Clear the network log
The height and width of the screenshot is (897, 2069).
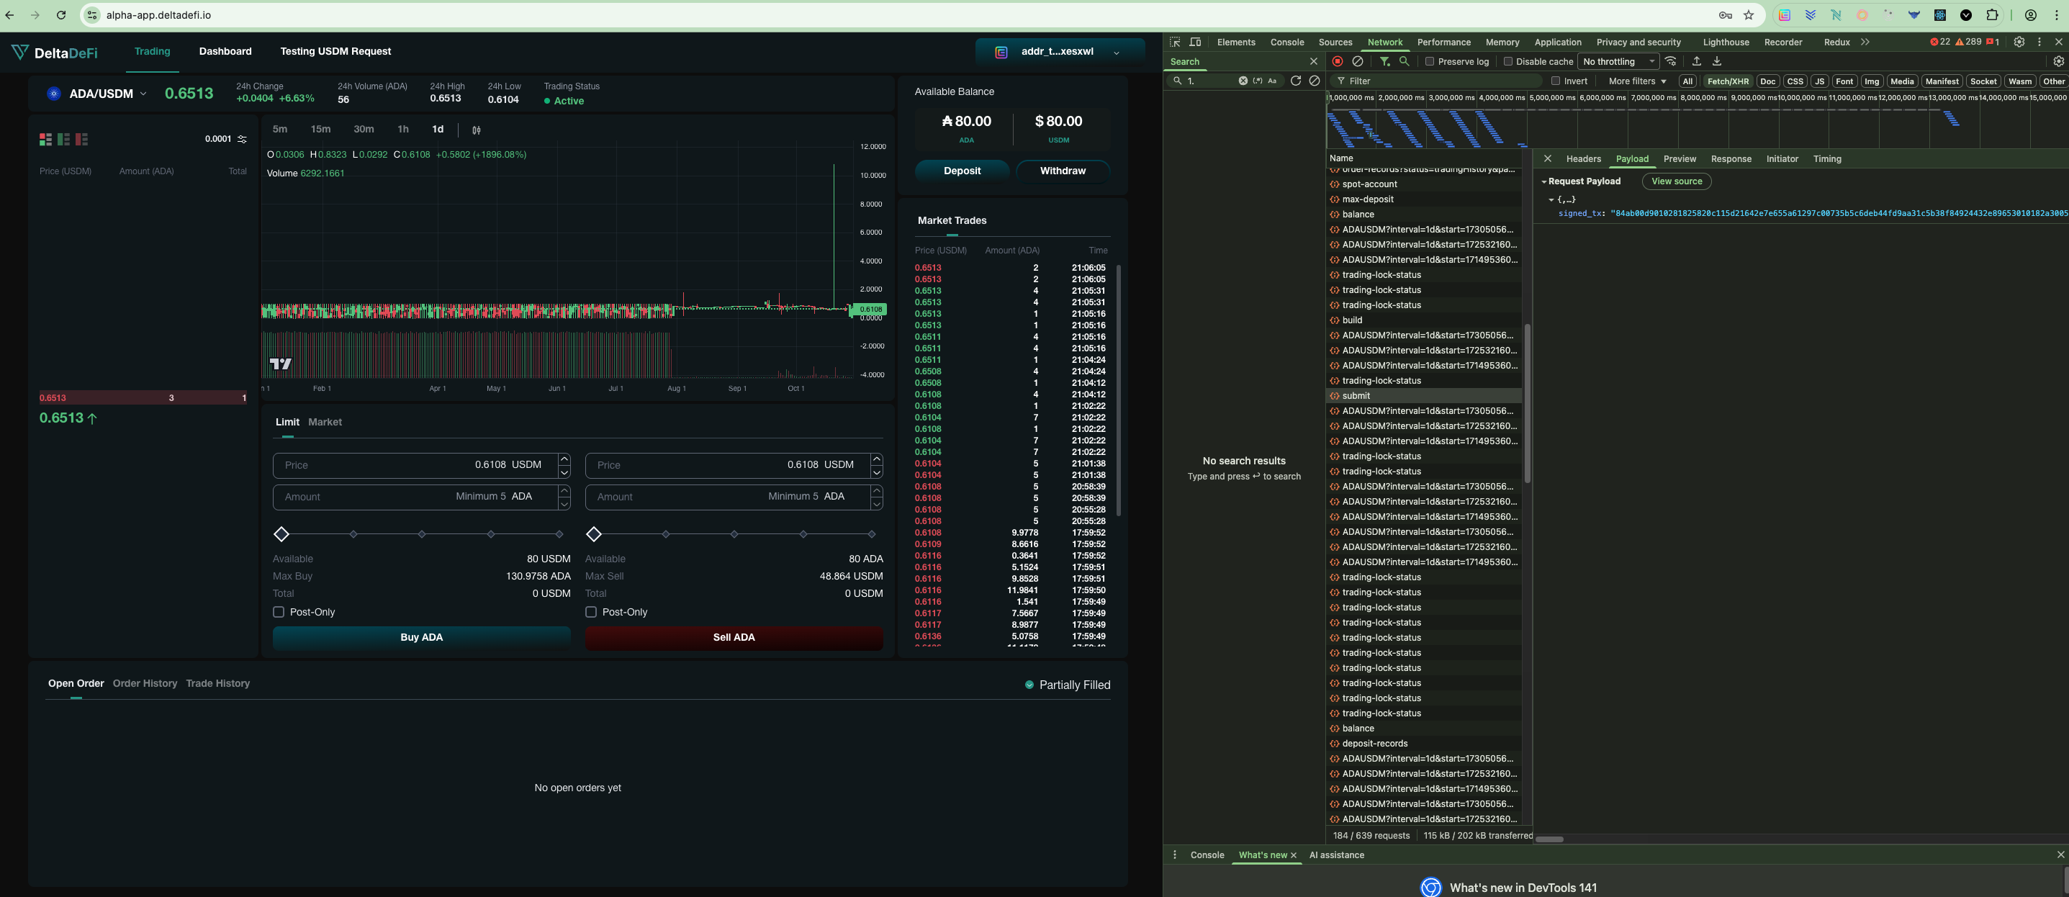tap(1358, 61)
